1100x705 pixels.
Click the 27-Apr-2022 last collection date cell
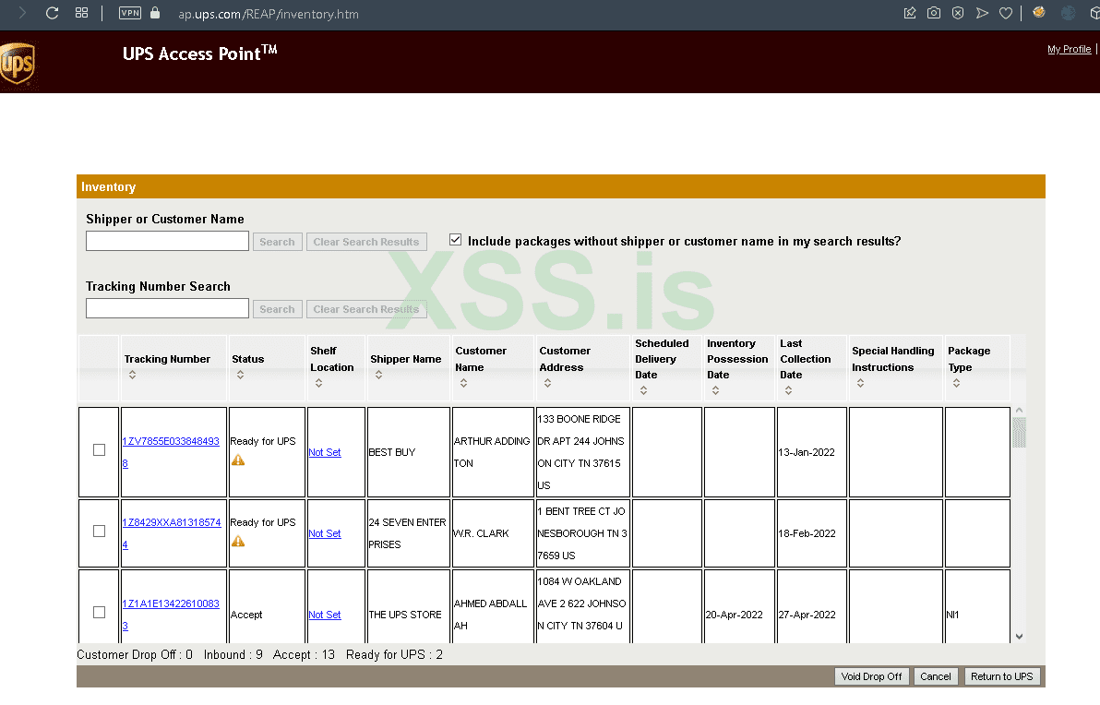coord(812,607)
